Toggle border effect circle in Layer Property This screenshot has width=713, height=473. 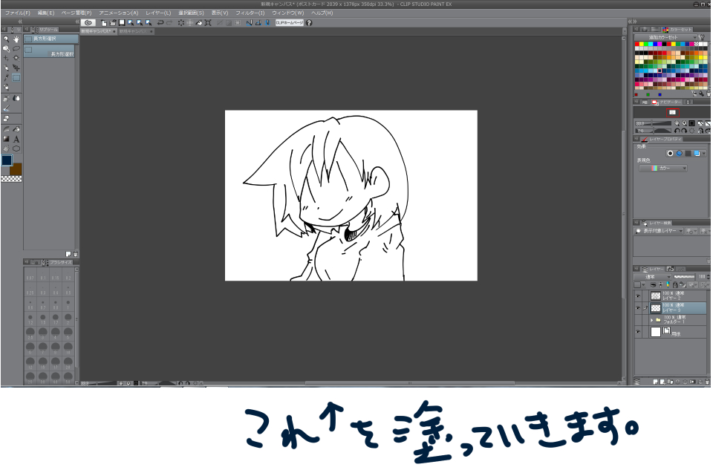pyautogui.click(x=670, y=154)
